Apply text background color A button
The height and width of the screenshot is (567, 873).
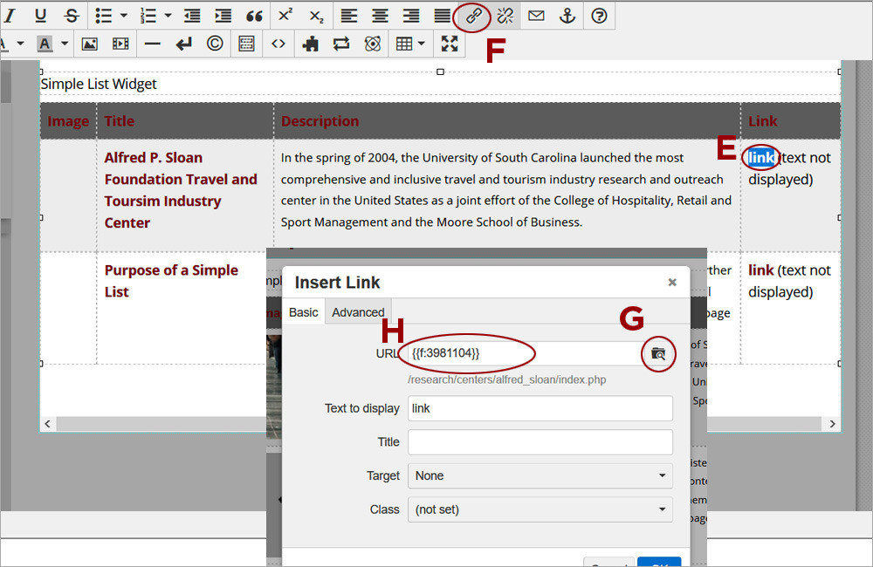click(45, 44)
